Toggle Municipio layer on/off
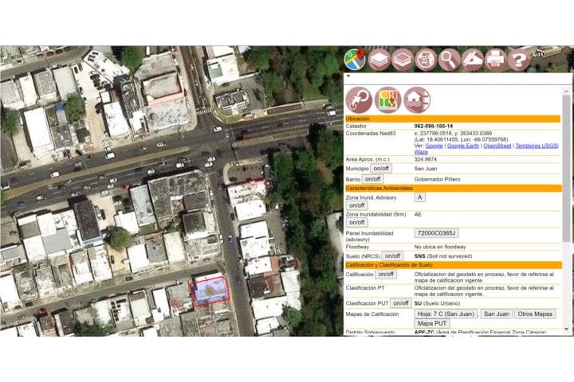 (381, 169)
